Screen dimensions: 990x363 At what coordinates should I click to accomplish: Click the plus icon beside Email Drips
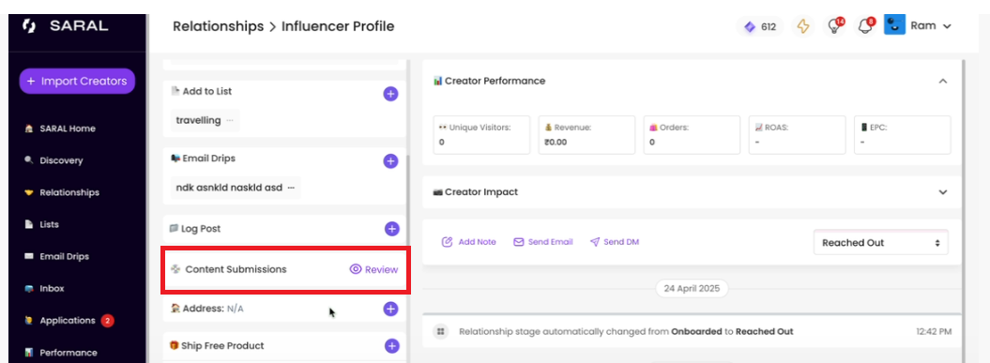390,161
